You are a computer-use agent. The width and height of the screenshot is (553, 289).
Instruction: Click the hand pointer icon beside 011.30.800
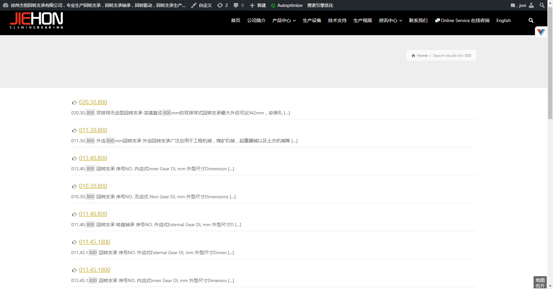pyautogui.click(x=74, y=131)
